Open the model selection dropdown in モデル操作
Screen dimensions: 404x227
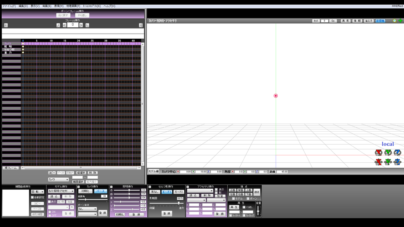point(61,191)
